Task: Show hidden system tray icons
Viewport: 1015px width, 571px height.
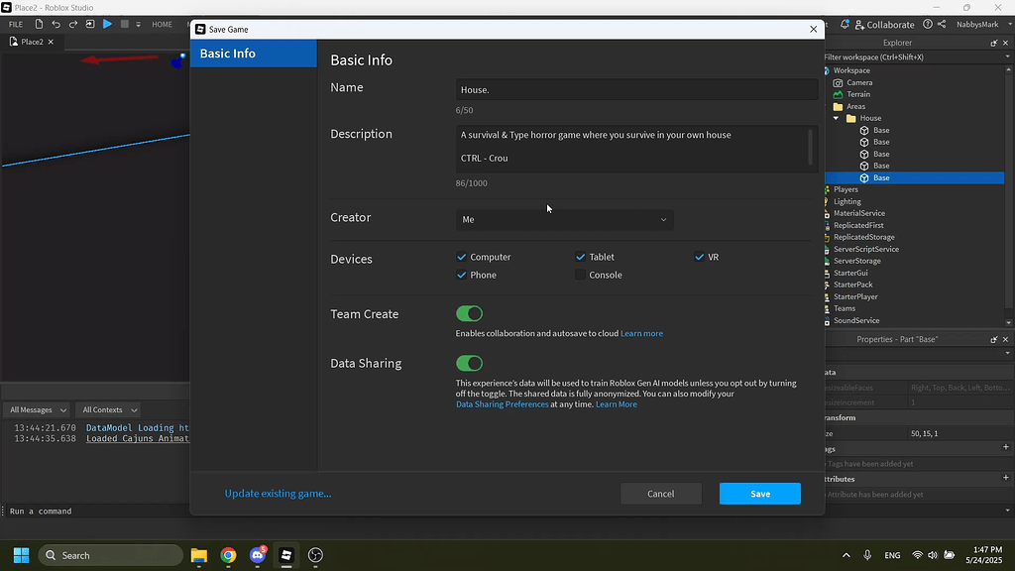Action: tap(846, 555)
